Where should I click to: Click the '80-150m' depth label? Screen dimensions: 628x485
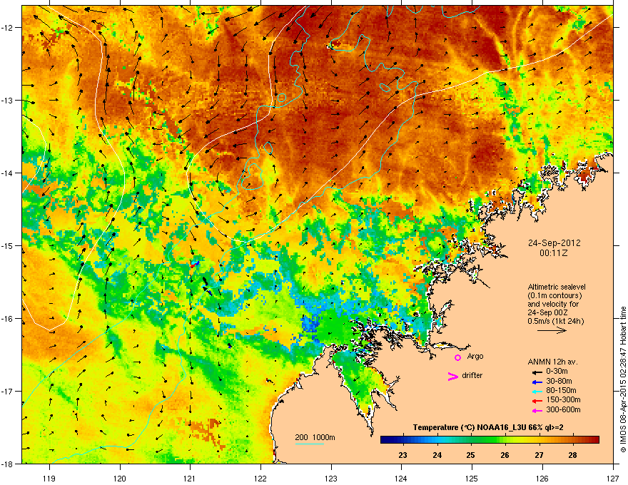click(561, 391)
